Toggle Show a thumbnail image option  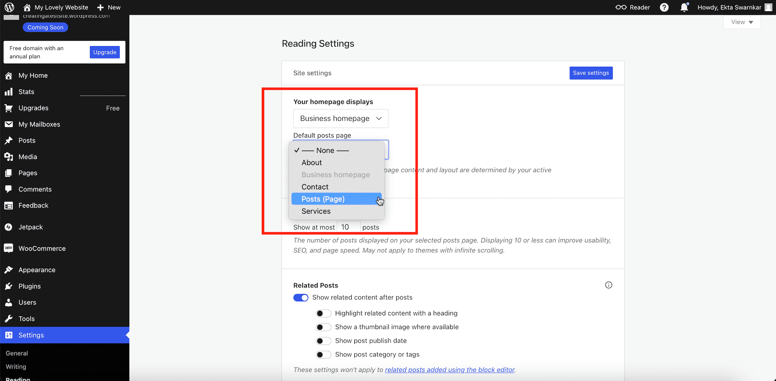(x=323, y=327)
